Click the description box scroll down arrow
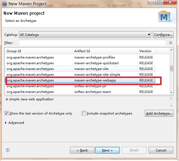The image size is (179, 161). point(171,106)
